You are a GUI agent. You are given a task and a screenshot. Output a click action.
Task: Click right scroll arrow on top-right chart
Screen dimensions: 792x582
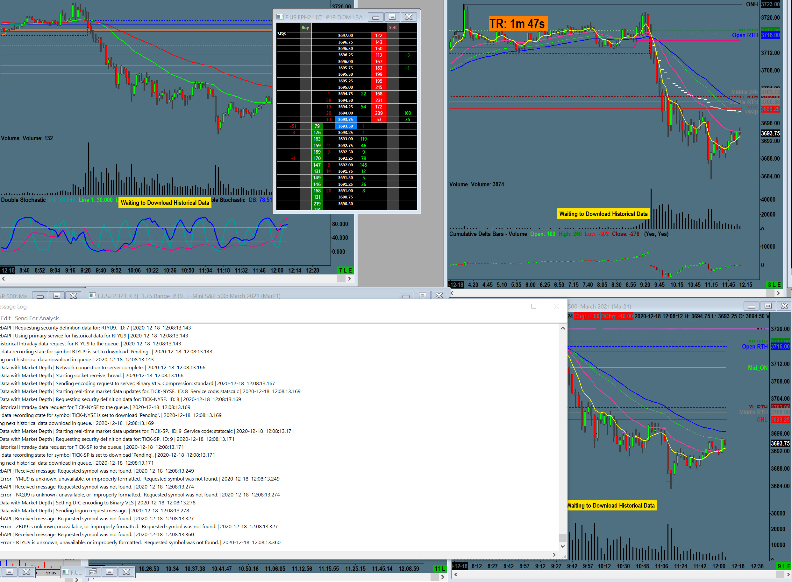click(778, 293)
